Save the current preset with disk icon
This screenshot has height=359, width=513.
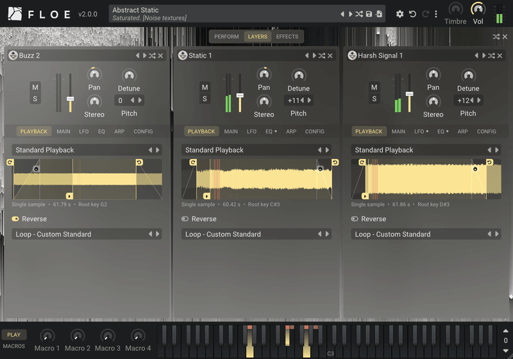click(x=369, y=14)
